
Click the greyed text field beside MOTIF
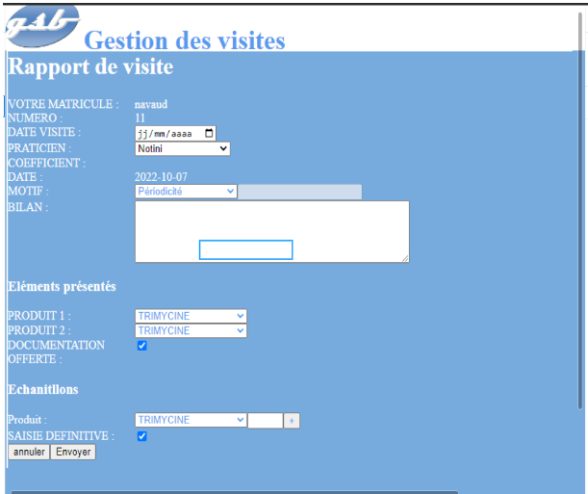point(299,192)
